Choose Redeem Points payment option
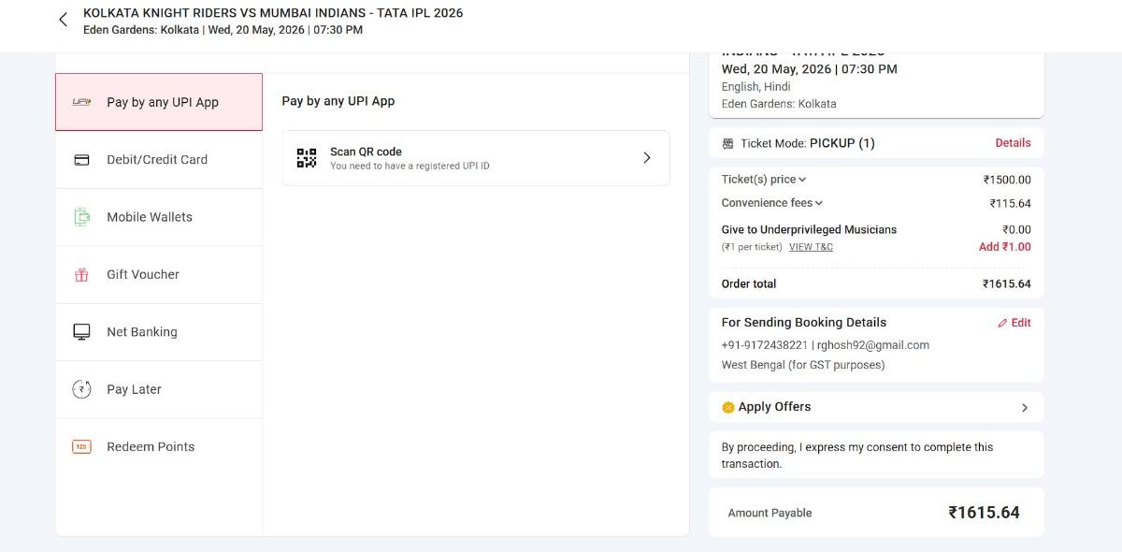The width and height of the screenshot is (1122, 552). coord(159,447)
